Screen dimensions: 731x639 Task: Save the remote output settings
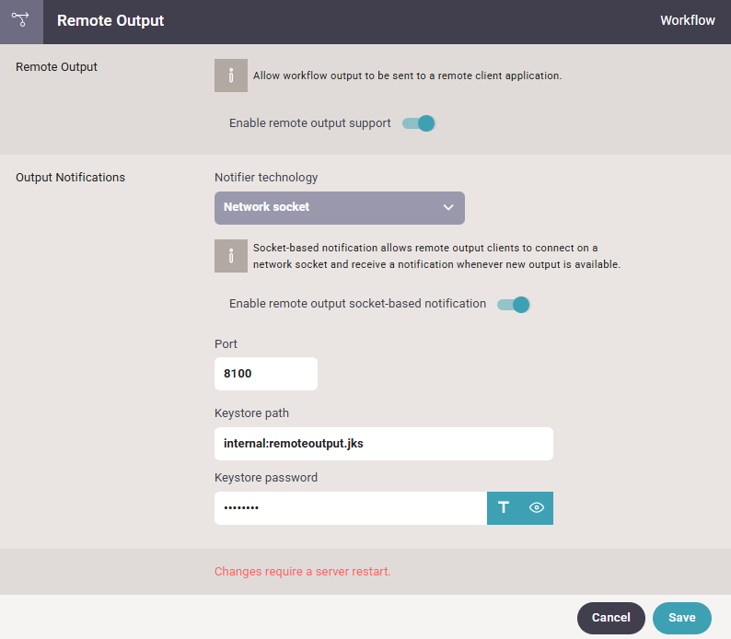pos(681,618)
